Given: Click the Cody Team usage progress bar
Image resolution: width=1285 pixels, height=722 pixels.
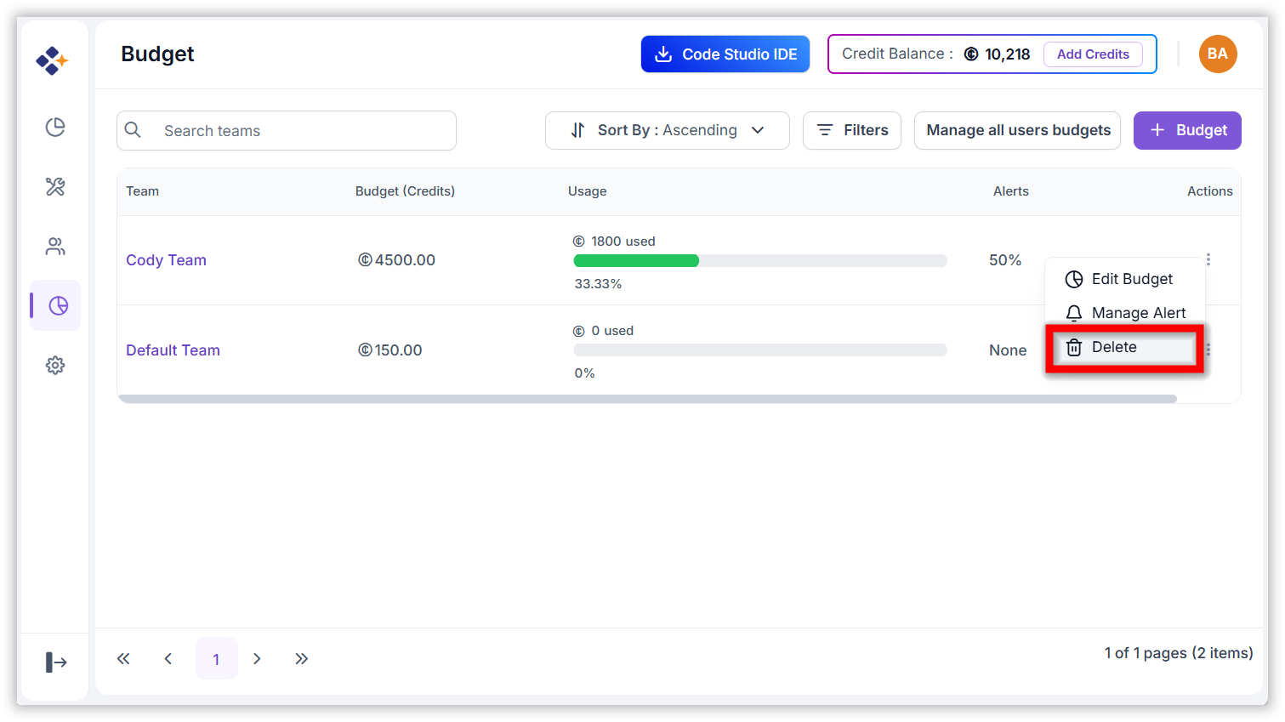Looking at the screenshot, I should pos(760,261).
